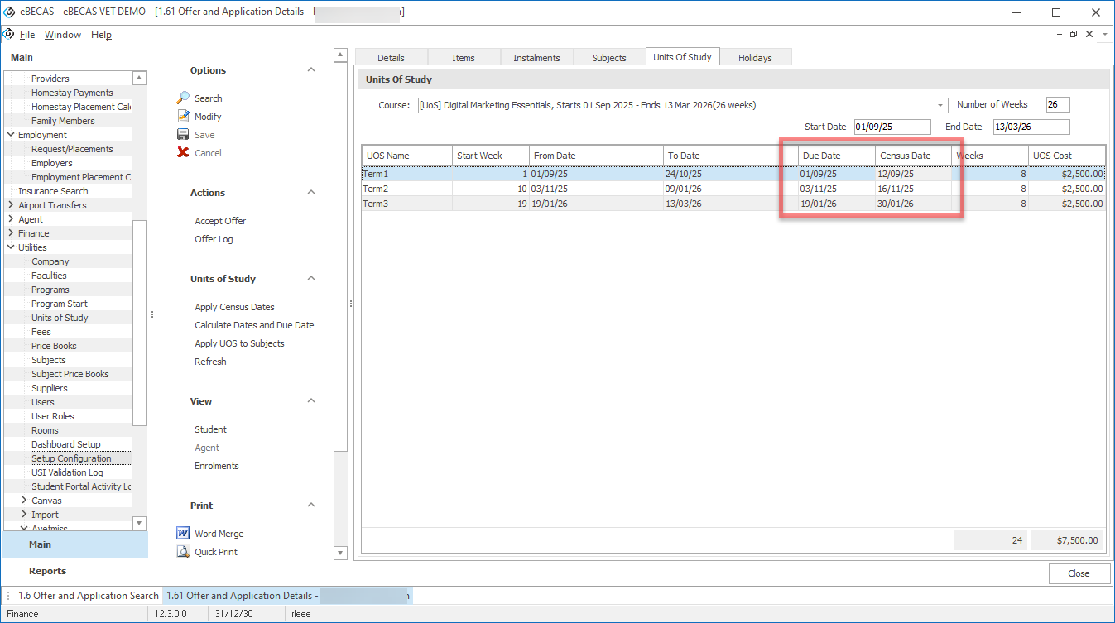Select Setup Configuration in the tree
Screen dimensions: 1115x623
71,458
